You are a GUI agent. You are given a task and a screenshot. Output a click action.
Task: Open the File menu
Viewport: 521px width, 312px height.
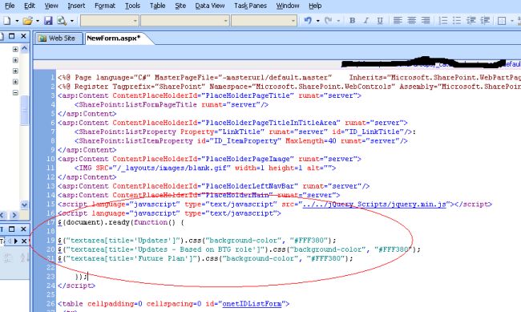[x=10, y=6]
